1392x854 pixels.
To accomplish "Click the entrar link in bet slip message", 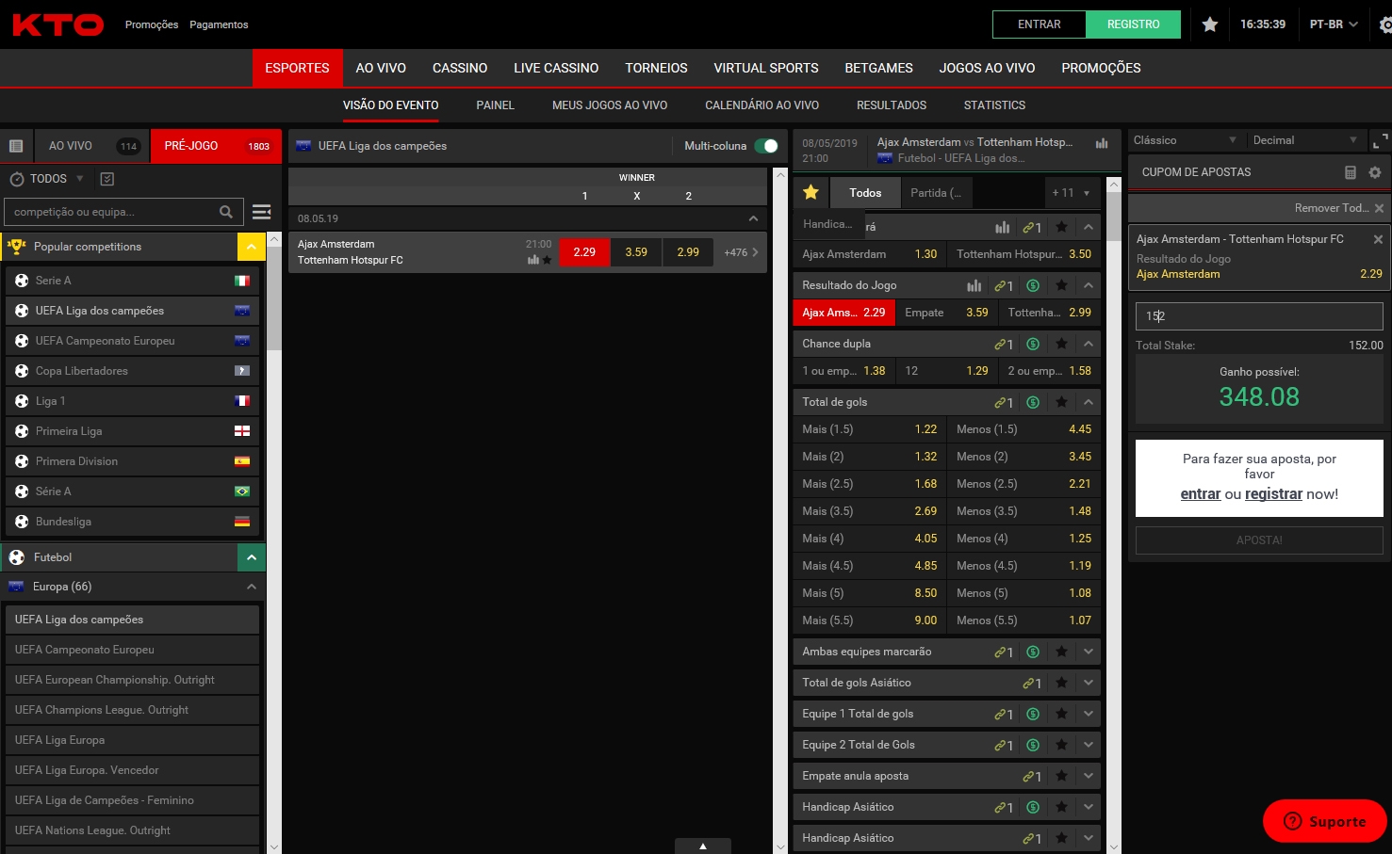I will click(x=1201, y=494).
